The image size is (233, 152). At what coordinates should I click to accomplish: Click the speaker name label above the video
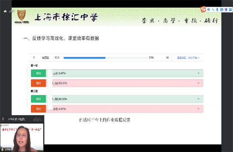pos(16,119)
